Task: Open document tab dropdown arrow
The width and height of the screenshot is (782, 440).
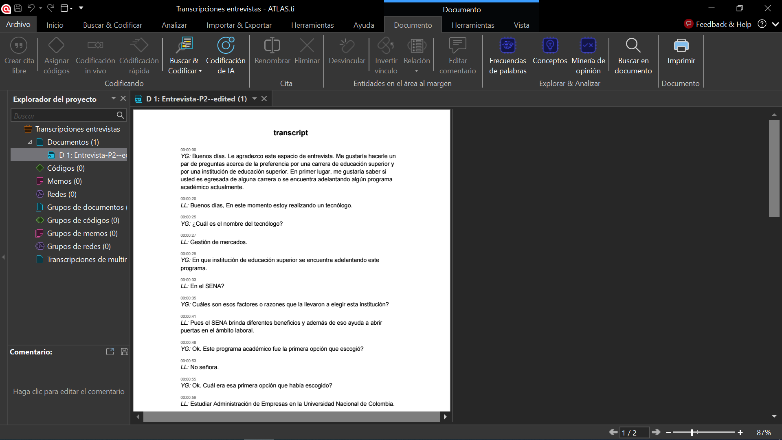Action: coord(255,99)
